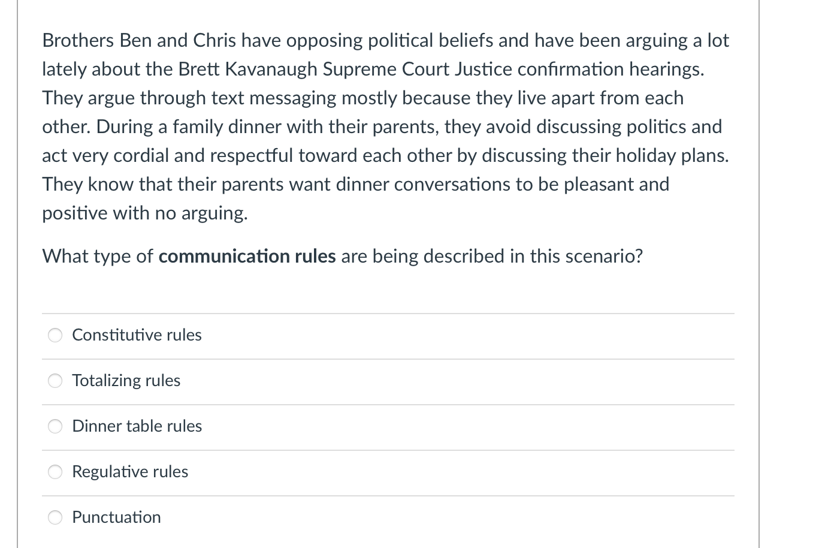Select the Punctuation radio button
Image resolution: width=822 pixels, height=548 pixels.
click(55, 517)
